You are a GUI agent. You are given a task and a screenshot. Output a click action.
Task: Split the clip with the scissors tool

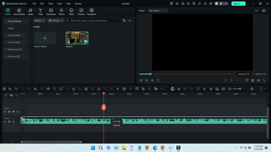(35, 89)
